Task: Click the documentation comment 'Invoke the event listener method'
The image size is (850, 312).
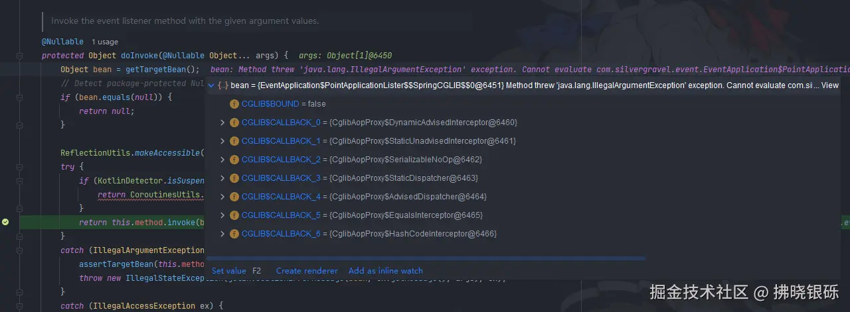Action: coord(185,21)
